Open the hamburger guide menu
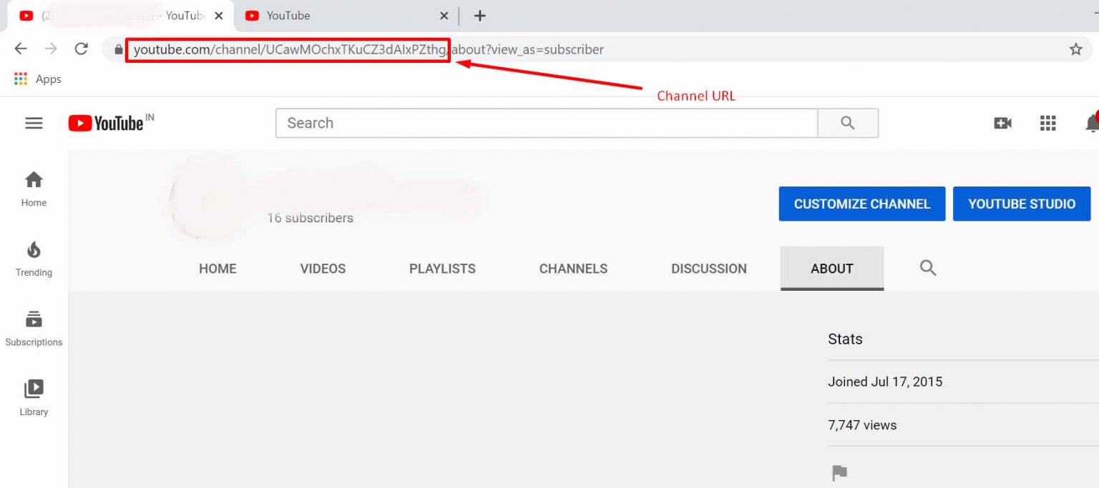Image resolution: width=1099 pixels, height=488 pixels. tap(34, 123)
